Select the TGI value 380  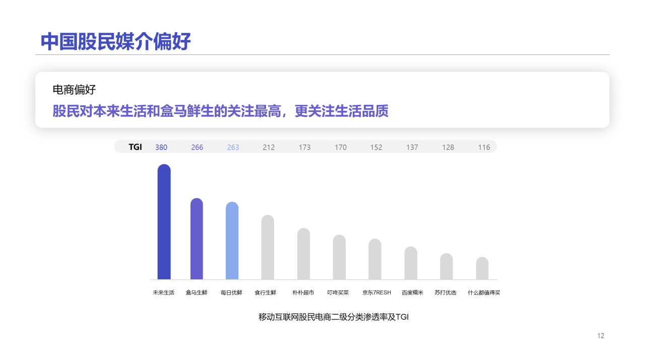(161, 147)
